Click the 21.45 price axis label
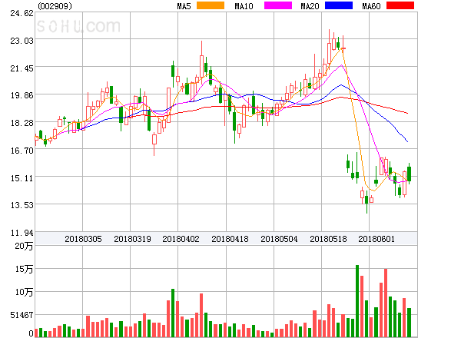Viewport: 461px width, 338px height. [x=22, y=68]
